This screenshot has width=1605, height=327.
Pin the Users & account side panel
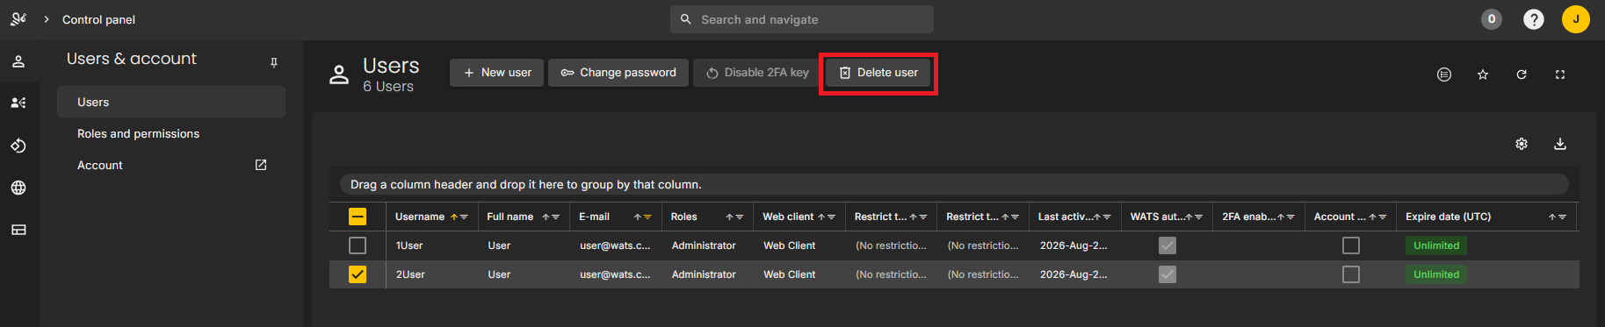coord(274,62)
